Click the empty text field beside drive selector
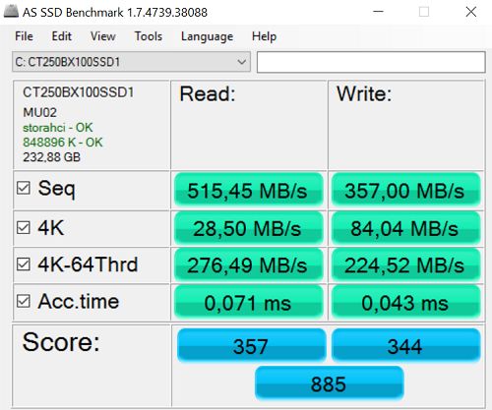492x410 pixels. click(371, 62)
